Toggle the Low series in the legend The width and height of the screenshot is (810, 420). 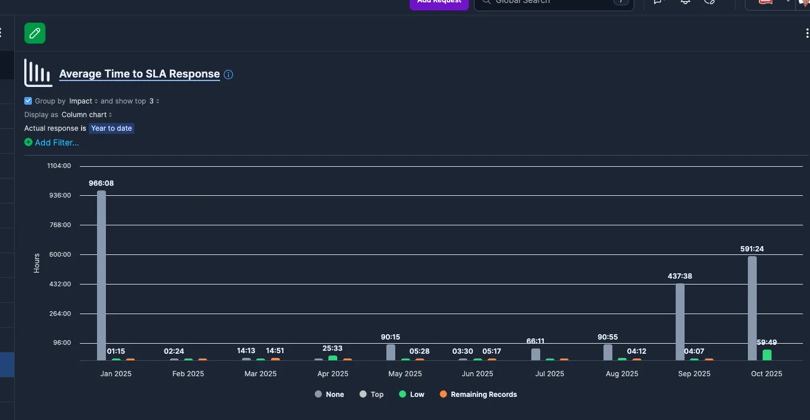[x=412, y=395]
